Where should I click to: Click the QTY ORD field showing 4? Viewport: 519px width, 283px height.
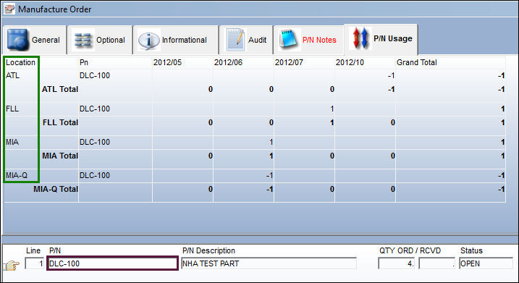pyautogui.click(x=397, y=263)
